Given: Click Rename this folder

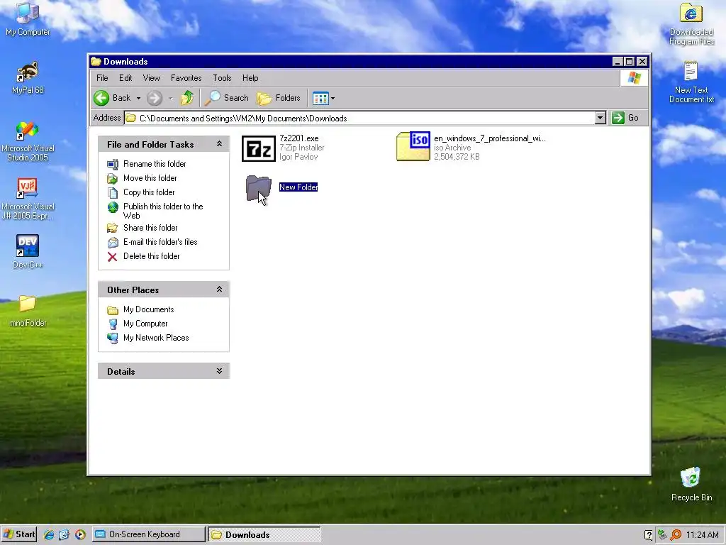Looking at the screenshot, I should [x=155, y=164].
